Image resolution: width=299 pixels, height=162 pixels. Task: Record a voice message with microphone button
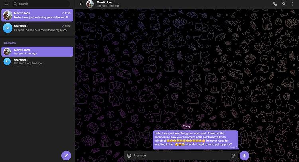(x=244, y=156)
